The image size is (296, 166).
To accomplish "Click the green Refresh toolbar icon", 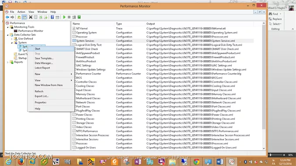I will [41, 17].
